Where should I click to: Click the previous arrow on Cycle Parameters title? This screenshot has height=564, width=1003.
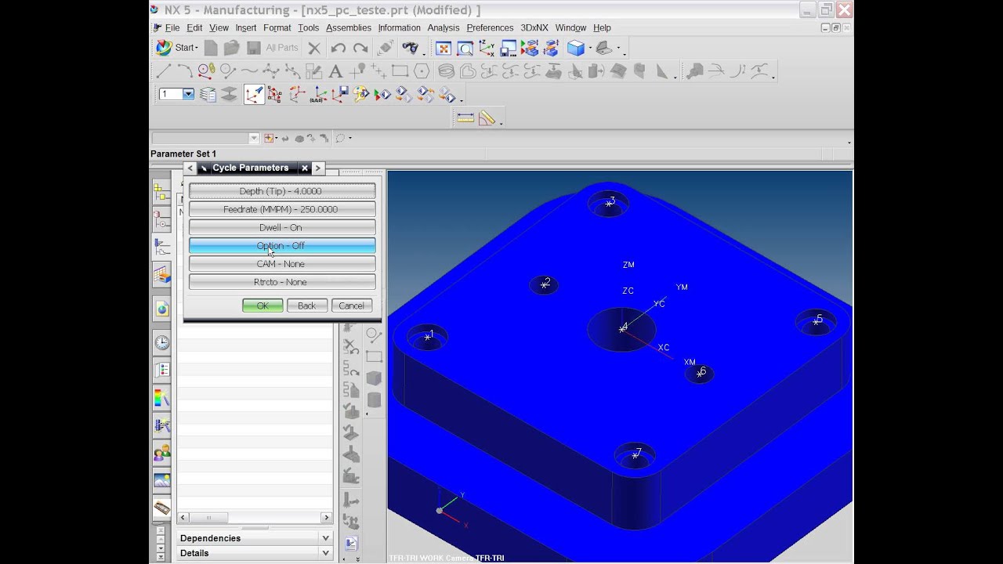coord(190,168)
